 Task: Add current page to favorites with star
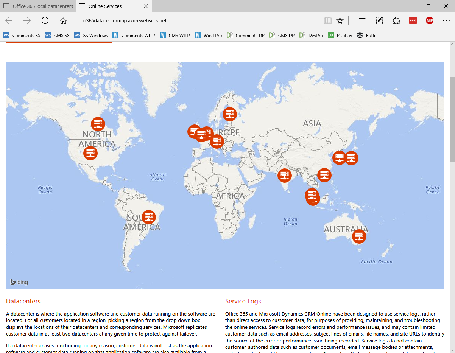click(x=340, y=20)
